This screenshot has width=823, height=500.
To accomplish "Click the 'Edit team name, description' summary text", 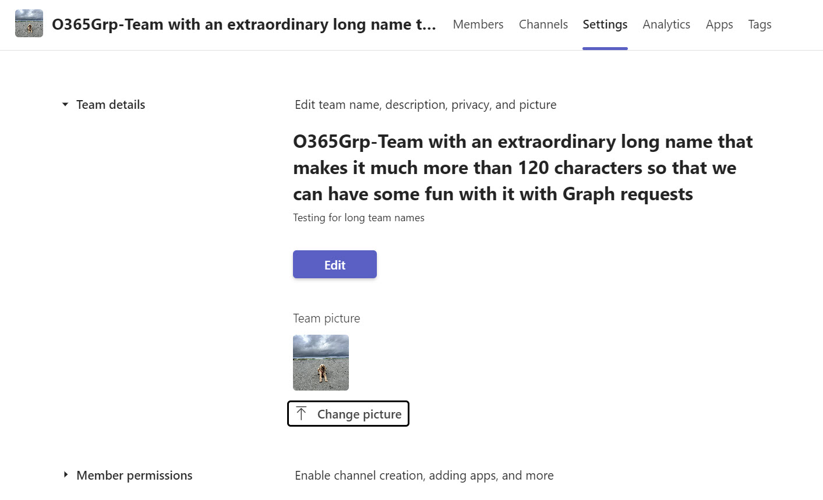I will click(426, 105).
